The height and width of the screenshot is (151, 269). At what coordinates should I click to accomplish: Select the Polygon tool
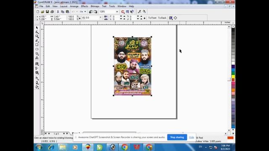click(x=37, y=54)
